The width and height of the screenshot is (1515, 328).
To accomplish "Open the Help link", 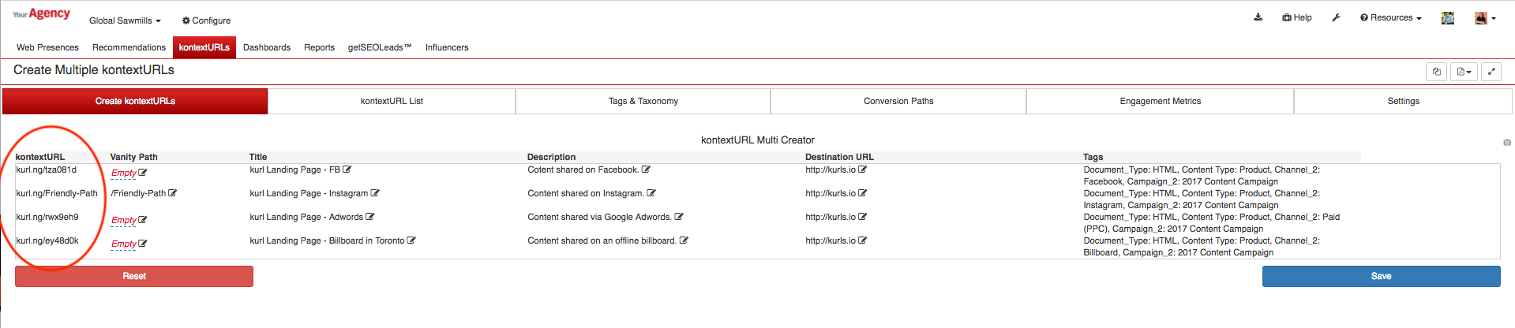I will 1297,17.
